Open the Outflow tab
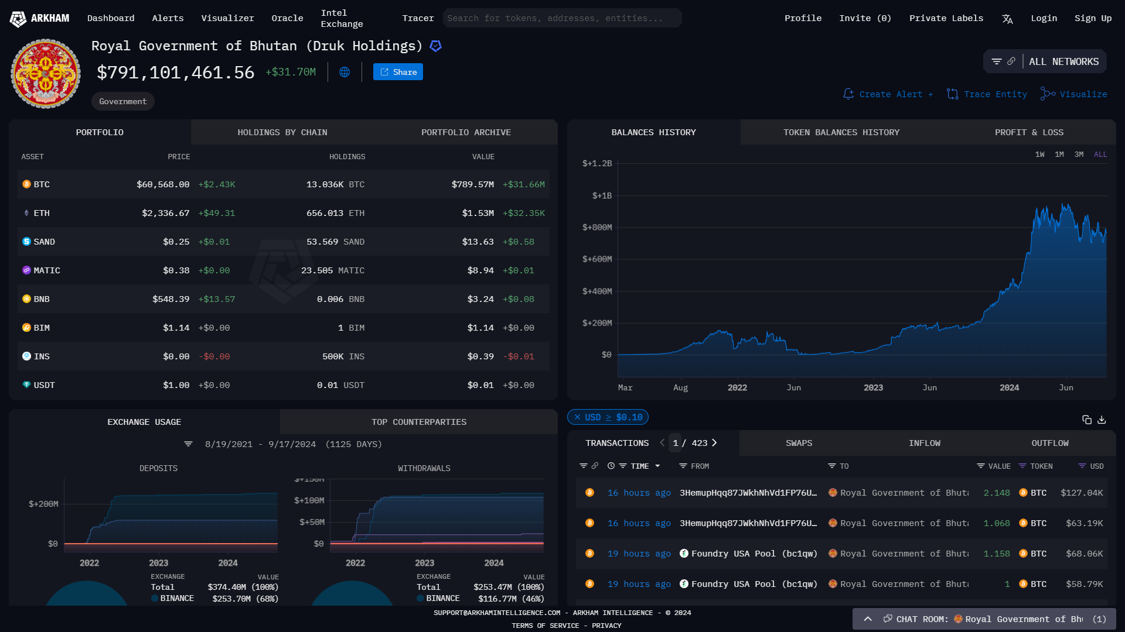1125x632 pixels. (x=1049, y=443)
